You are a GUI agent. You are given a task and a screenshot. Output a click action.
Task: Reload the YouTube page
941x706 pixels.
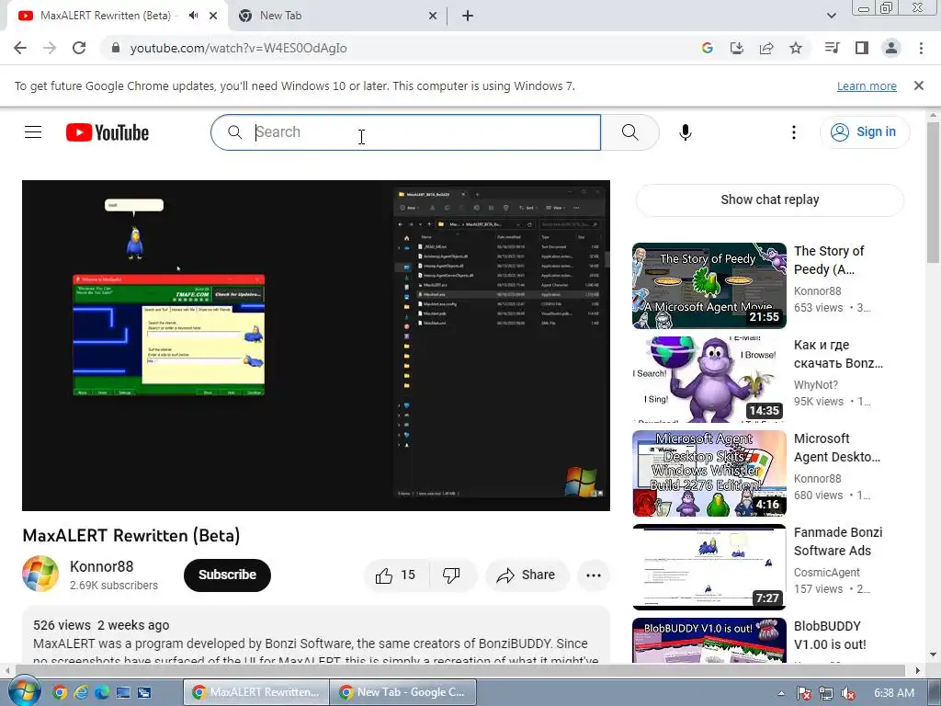[x=79, y=48]
